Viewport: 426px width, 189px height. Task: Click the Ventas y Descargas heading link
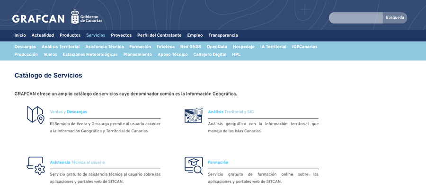69,112
